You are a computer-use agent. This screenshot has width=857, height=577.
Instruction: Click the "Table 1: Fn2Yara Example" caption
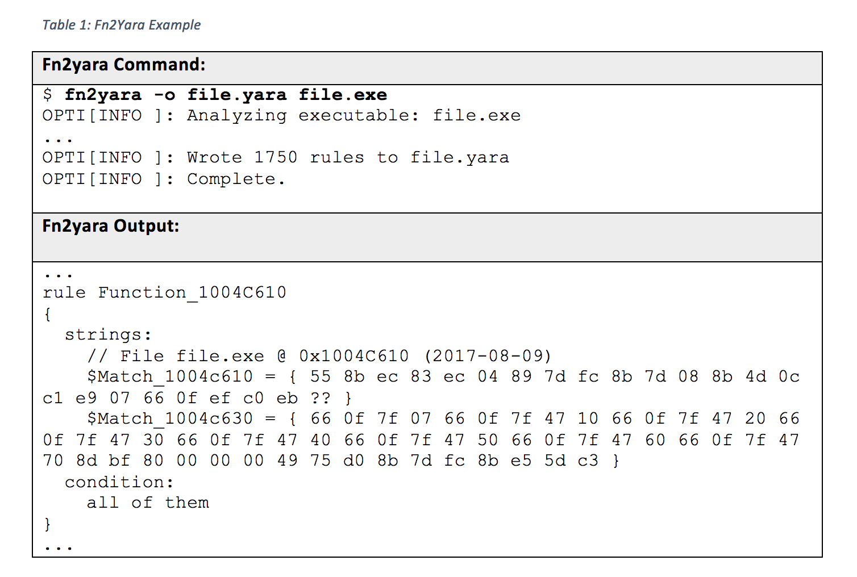pos(122,25)
